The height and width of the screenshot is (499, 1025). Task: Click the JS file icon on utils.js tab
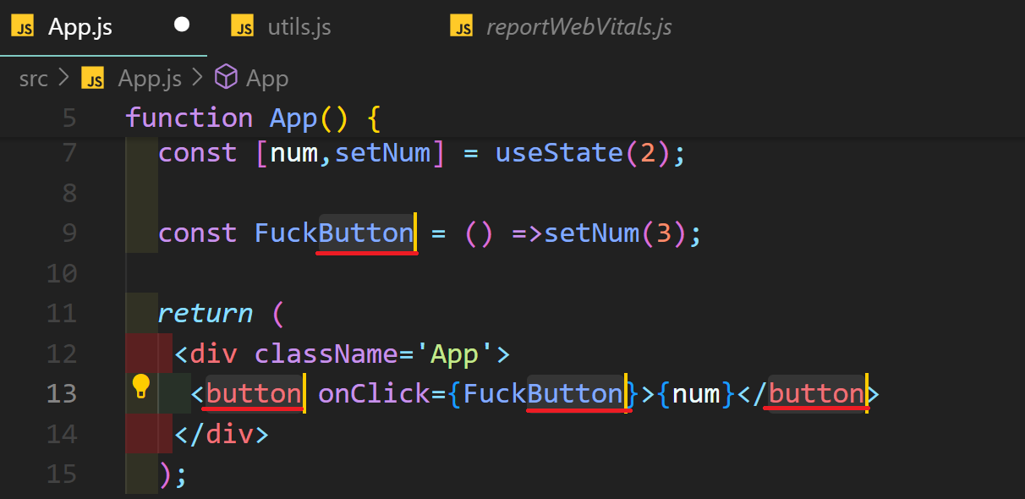pyautogui.click(x=243, y=27)
